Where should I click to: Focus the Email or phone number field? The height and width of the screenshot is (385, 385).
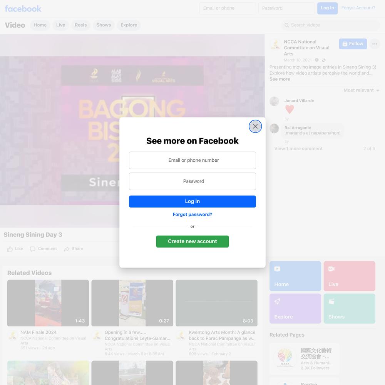pos(192,160)
